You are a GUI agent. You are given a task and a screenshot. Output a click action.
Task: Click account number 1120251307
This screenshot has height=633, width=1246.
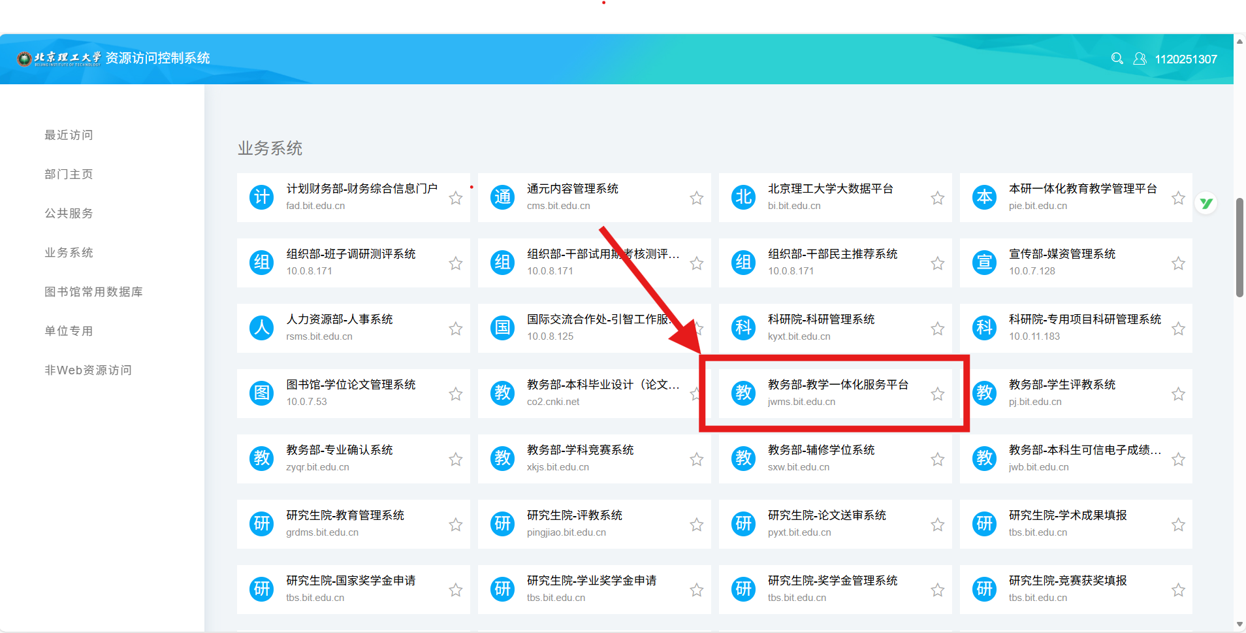1186,59
